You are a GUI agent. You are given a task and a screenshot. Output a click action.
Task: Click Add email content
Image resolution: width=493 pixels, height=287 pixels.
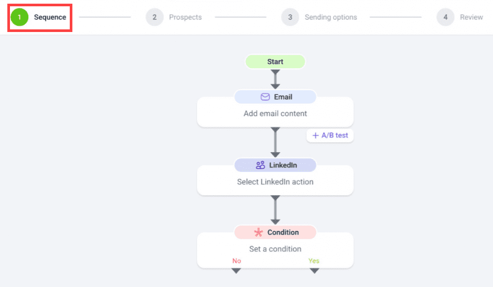coord(275,114)
